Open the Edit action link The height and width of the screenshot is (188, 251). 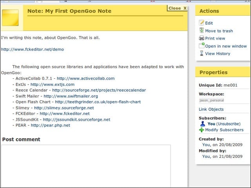click(209, 23)
